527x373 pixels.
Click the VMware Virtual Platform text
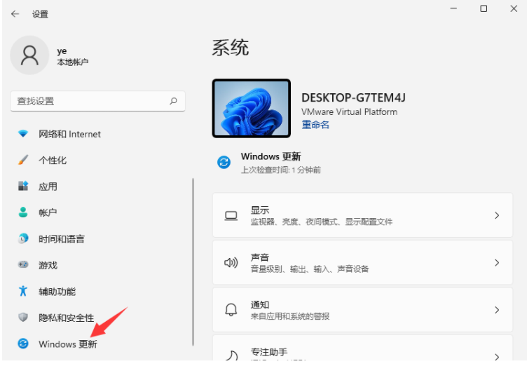[349, 111]
